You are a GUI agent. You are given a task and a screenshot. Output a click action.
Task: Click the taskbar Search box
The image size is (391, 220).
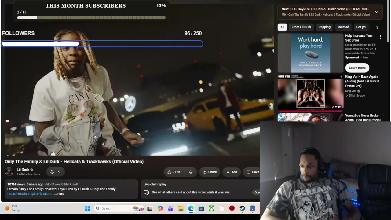[x=119, y=208]
